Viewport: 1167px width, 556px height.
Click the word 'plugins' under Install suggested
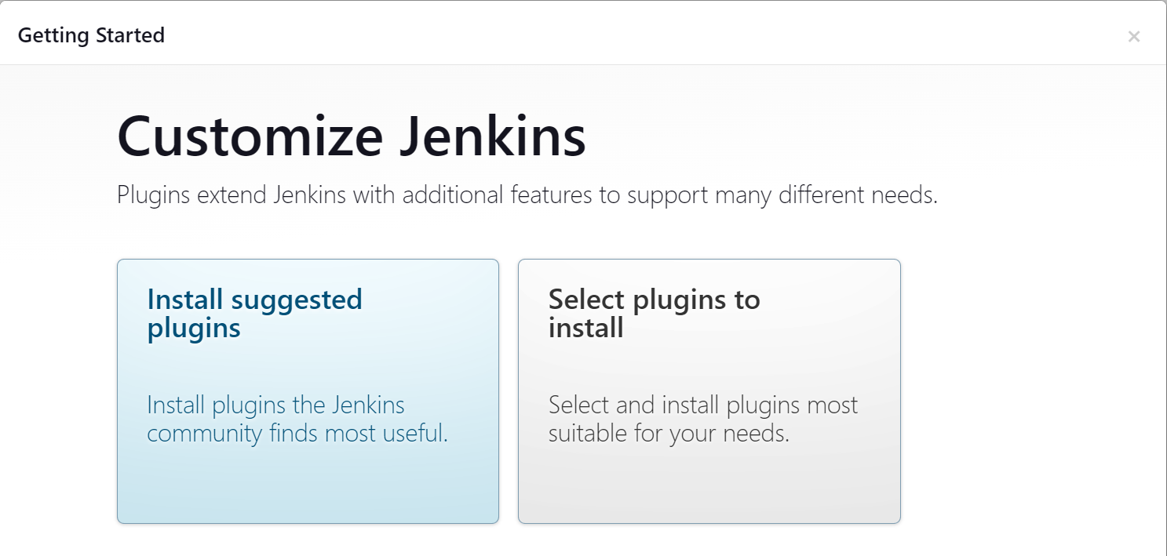194,328
